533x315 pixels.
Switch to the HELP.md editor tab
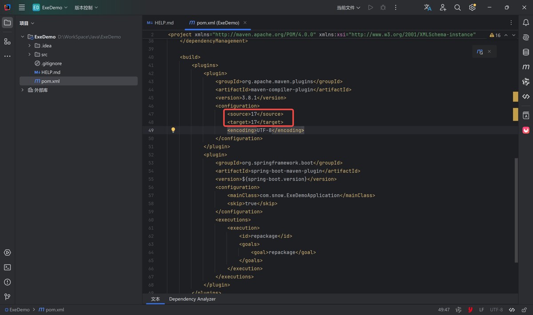pyautogui.click(x=160, y=23)
